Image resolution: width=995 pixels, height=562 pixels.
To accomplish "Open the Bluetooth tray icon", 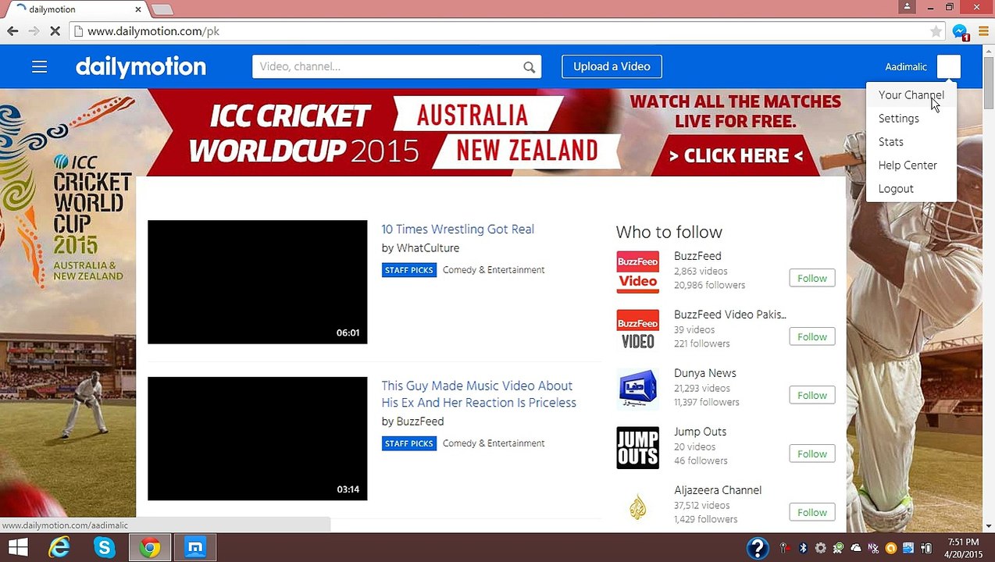I will pyautogui.click(x=803, y=548).
